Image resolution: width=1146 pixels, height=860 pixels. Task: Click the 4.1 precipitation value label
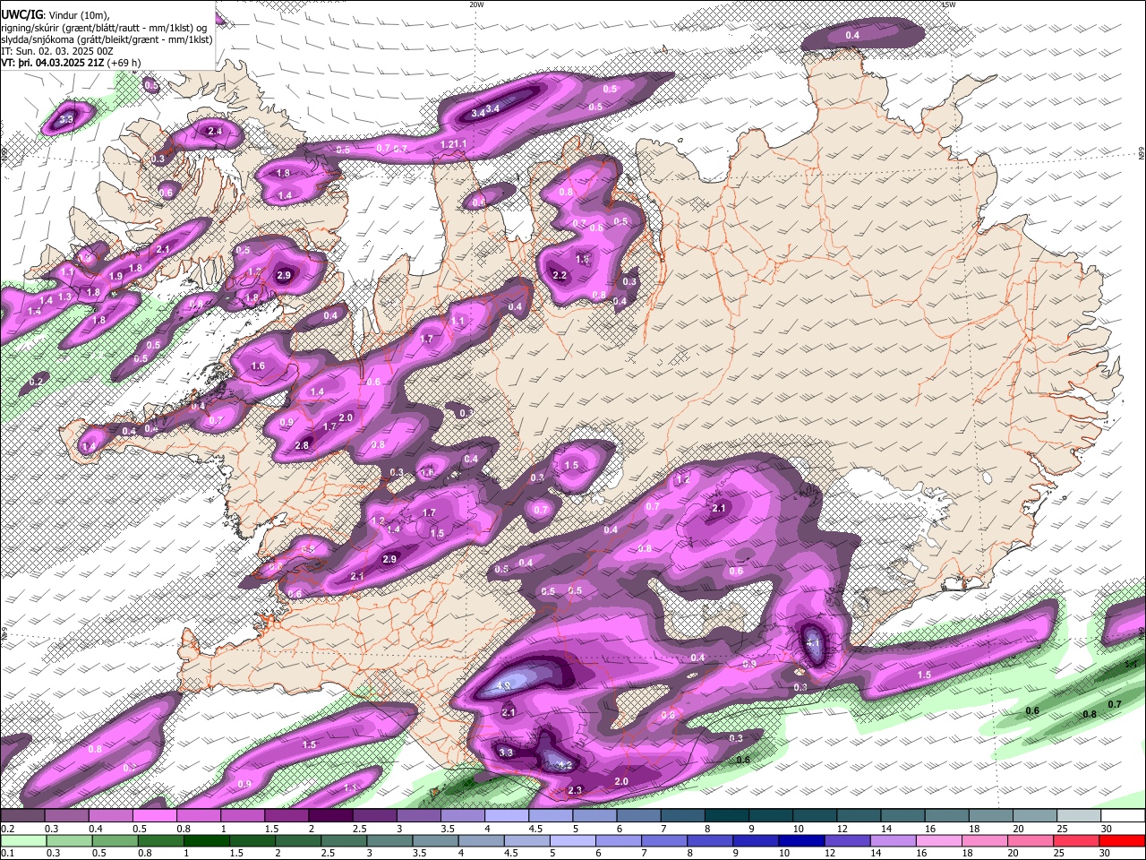tap(813, 642)
